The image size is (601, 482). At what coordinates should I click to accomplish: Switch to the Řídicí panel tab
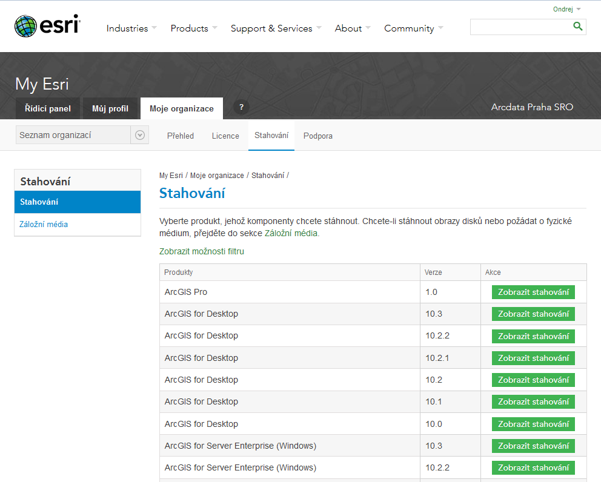point(48,108)
